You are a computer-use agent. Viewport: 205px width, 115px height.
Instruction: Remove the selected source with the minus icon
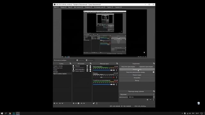coord(76,103)
